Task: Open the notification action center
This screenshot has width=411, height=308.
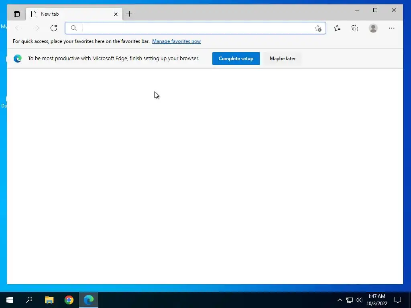Action: (x=398, y=300)
